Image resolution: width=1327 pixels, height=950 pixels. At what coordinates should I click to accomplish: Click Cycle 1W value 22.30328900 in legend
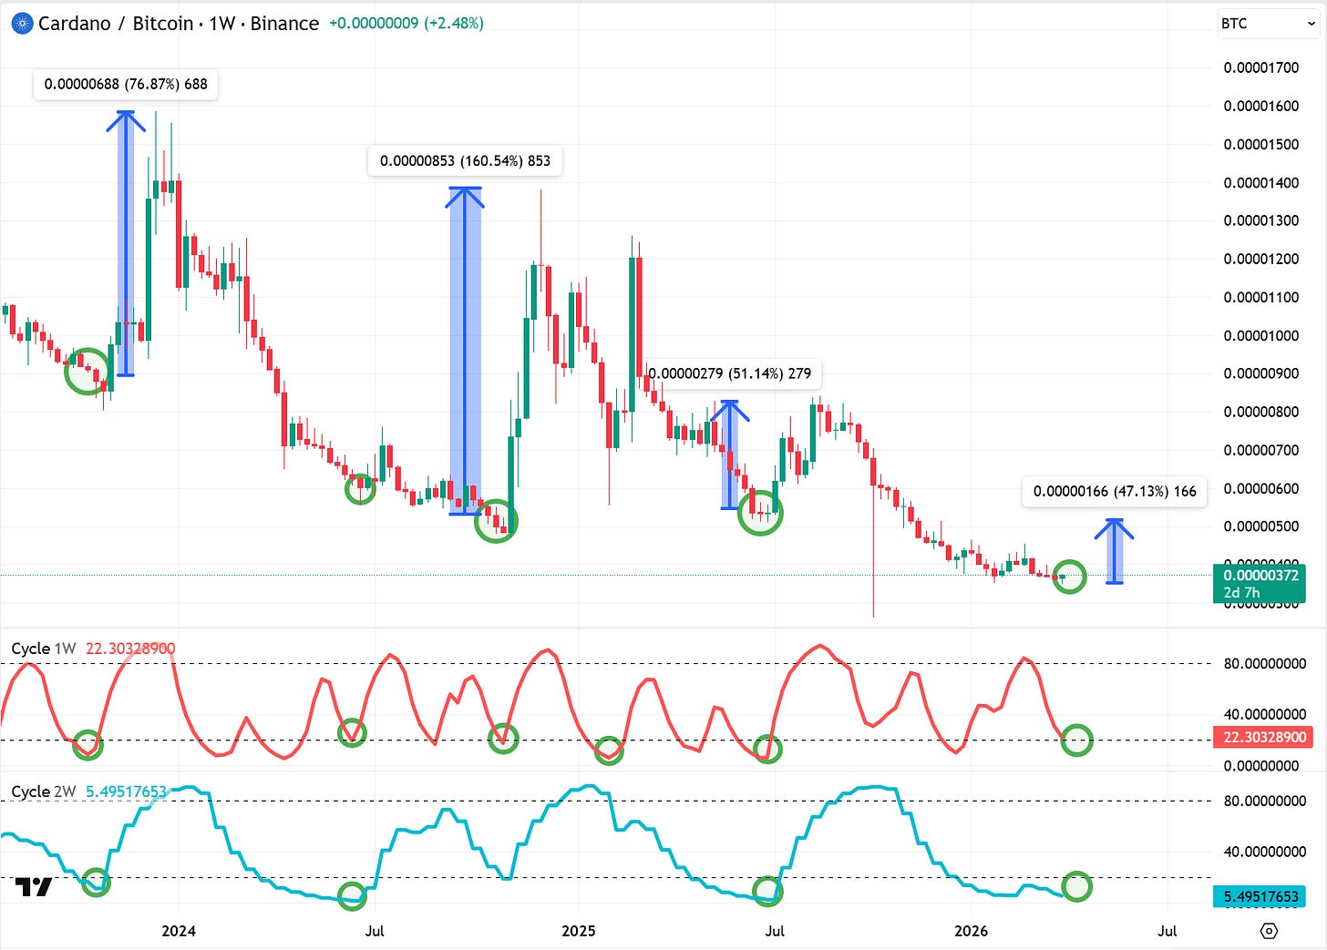pyautogui.click(x=130, y=649)
